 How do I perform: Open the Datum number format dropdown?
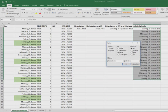coord(91,10)
